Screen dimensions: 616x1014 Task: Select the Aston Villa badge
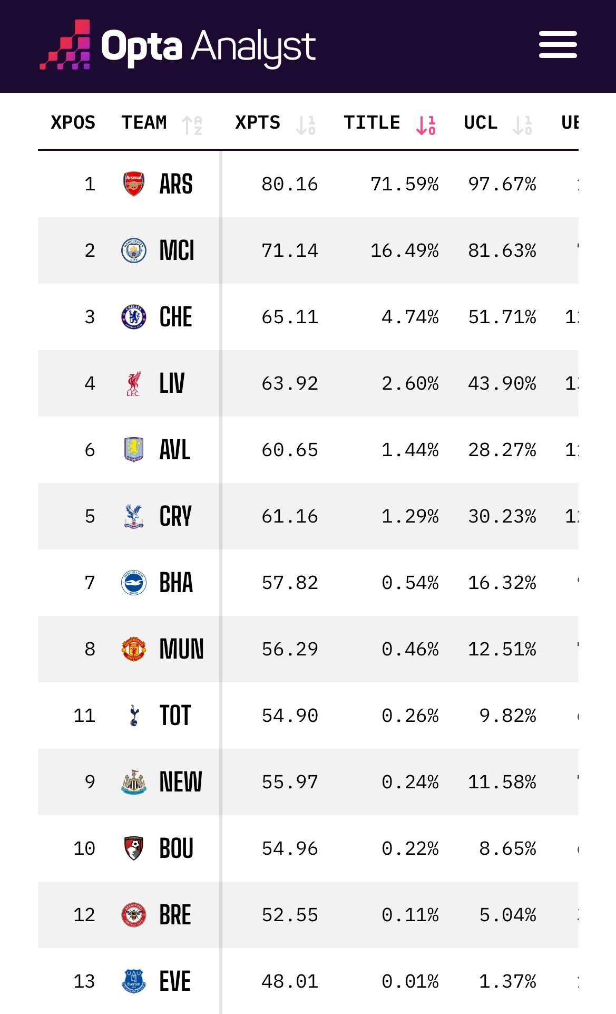(x=134, y=450)
